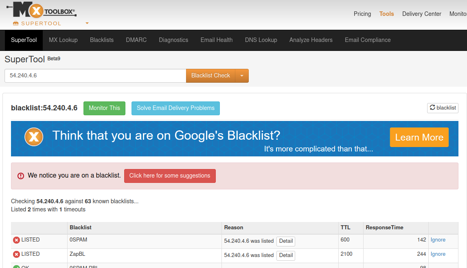Screen dimensions: 467x268
Task: Go to Tools in top navigation
Action: pos(386,14)
